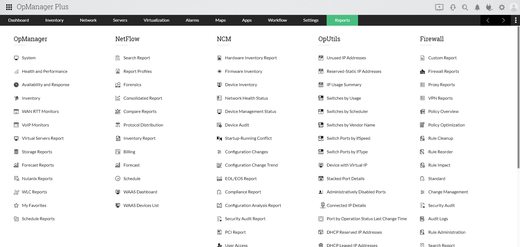The image size is (520, 247).
Task: Click the training video monitor icon
Action: pos(439,7)
